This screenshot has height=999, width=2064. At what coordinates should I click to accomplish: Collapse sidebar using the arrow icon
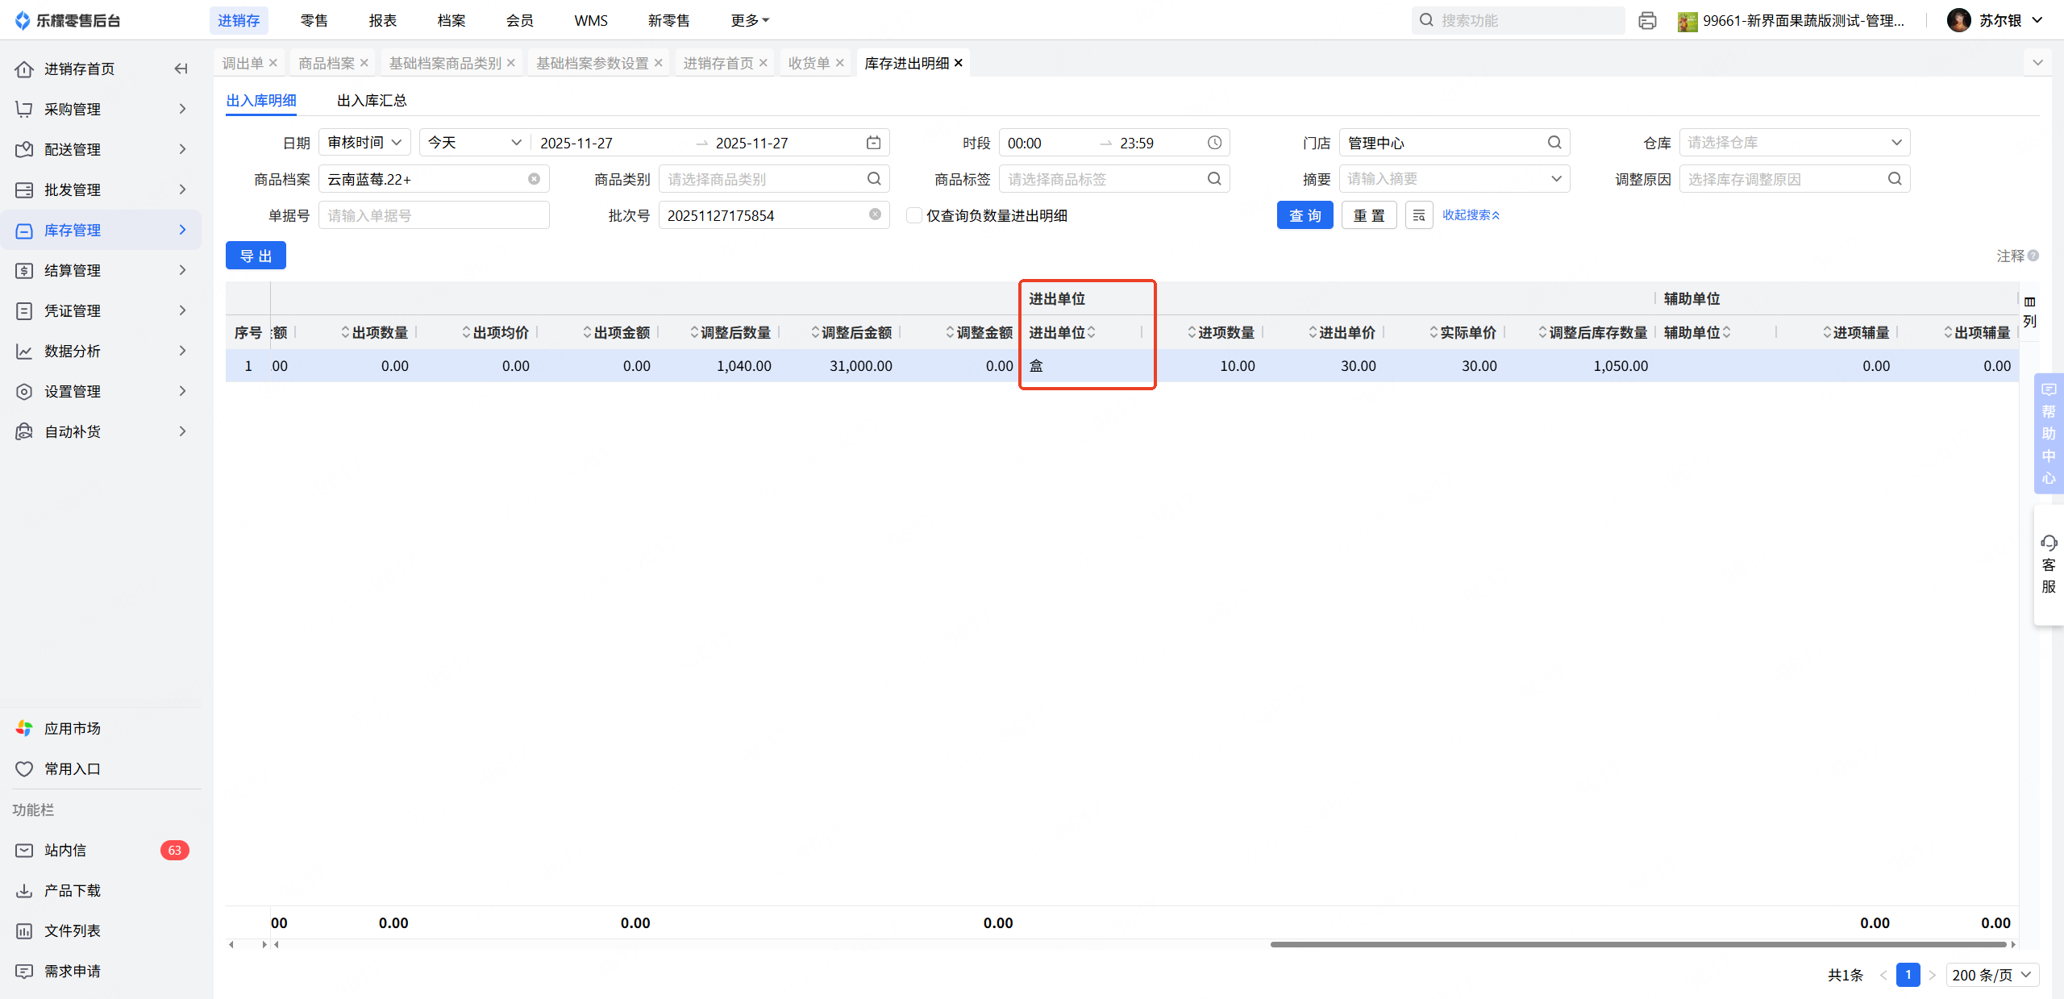click(181, 69)
